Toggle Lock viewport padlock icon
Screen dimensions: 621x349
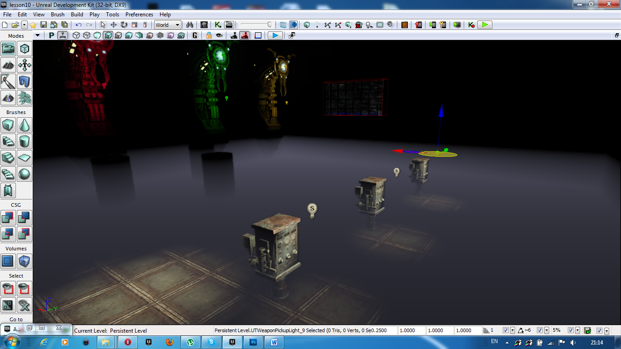209,35
